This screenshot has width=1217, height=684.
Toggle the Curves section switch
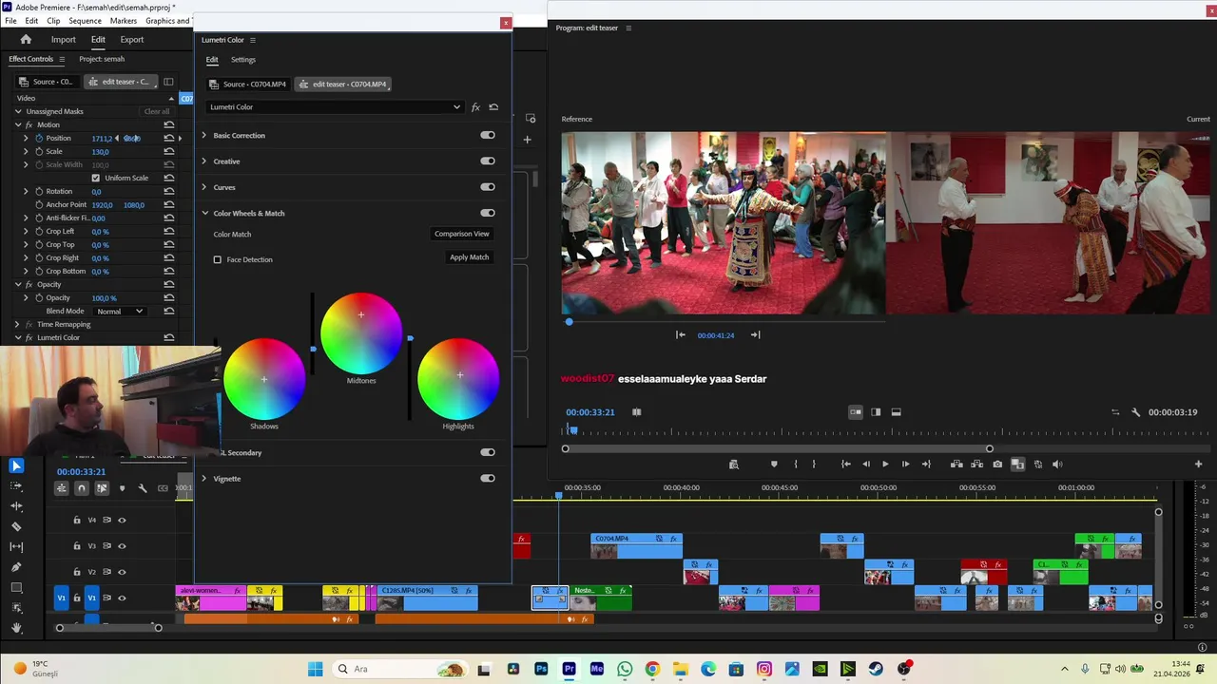(x=488, y=187)
